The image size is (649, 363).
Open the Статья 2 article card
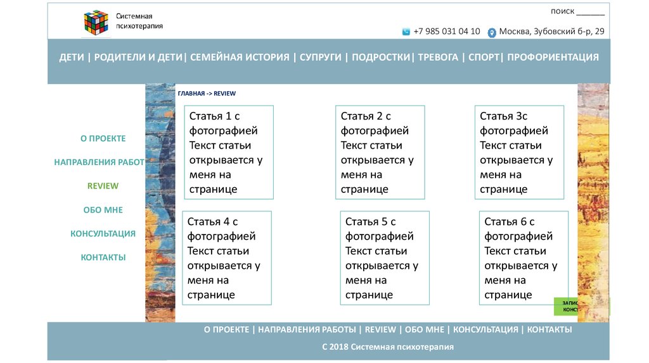pos(380,152)
